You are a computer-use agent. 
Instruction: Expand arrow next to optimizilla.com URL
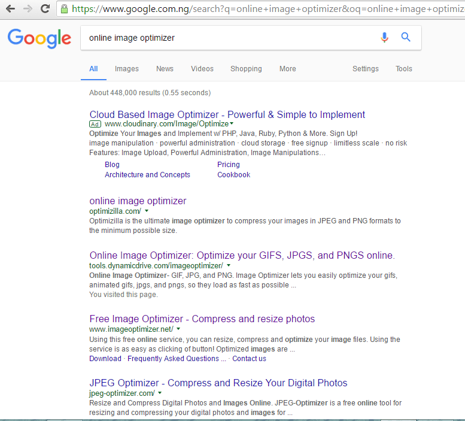[x=147, y=211]
